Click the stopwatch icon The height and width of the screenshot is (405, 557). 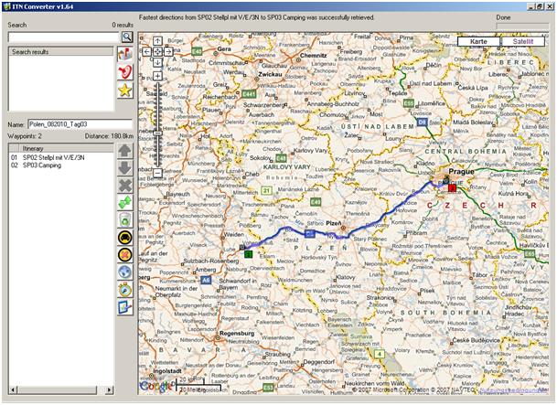[125, 290]
